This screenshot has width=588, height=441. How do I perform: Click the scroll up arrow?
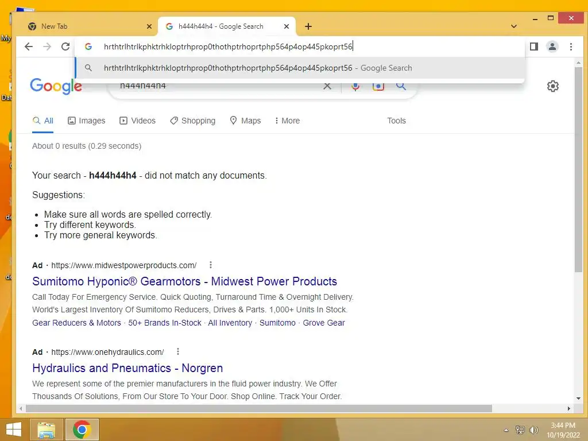coord(578,63)
